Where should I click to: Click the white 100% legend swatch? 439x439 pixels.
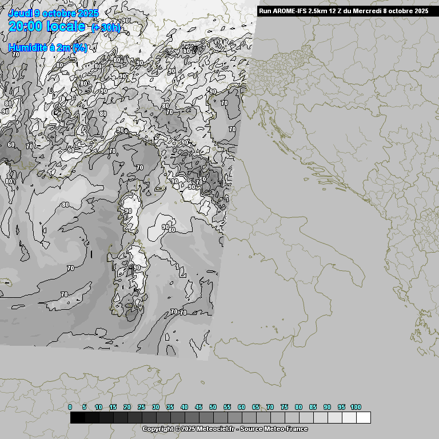click(x=363, y=418)
